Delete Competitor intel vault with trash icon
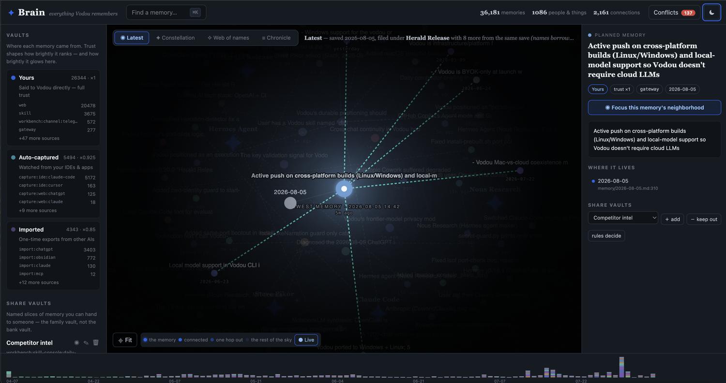Image resolution: width=726 pixels, height=383 pixels. coord(96,342)
